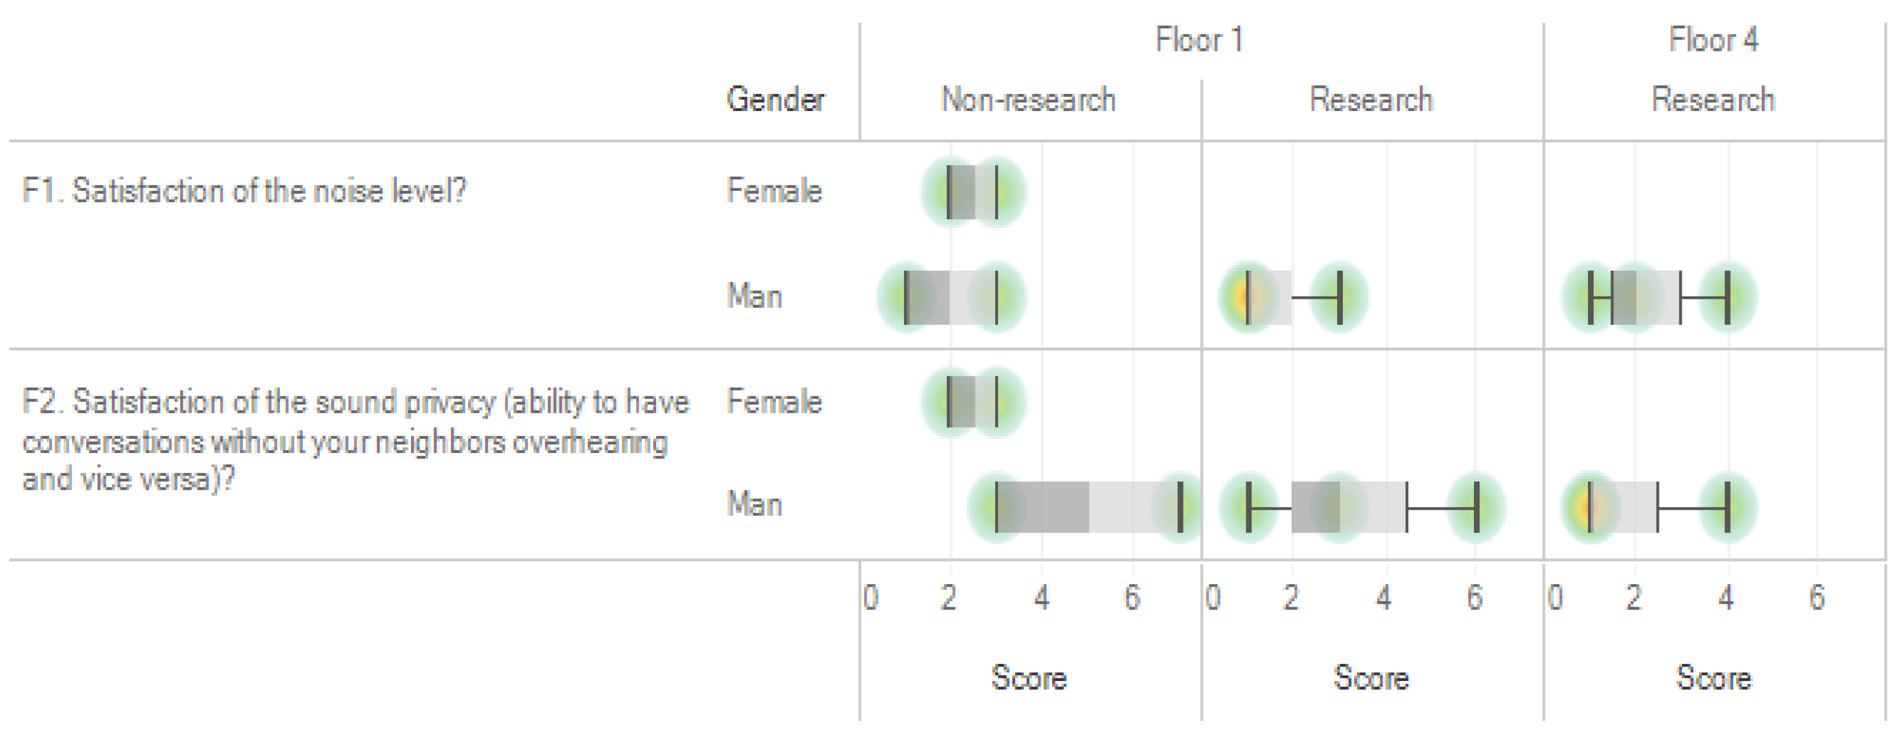Click the Man label in the F2 row

coord(754,505)
